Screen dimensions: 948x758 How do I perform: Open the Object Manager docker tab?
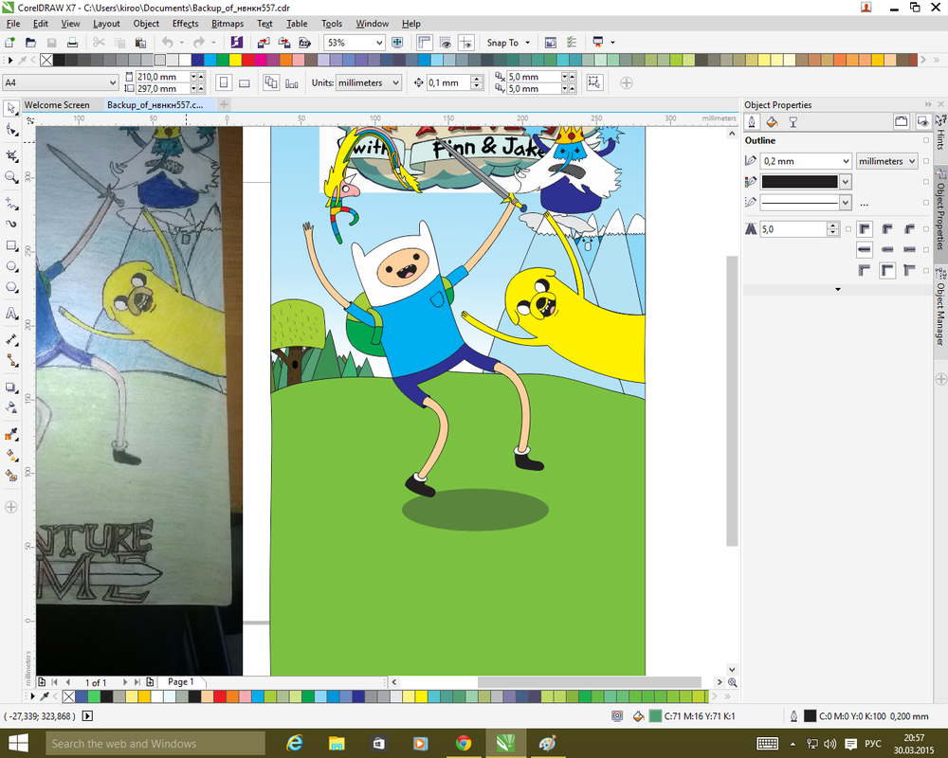940,308
